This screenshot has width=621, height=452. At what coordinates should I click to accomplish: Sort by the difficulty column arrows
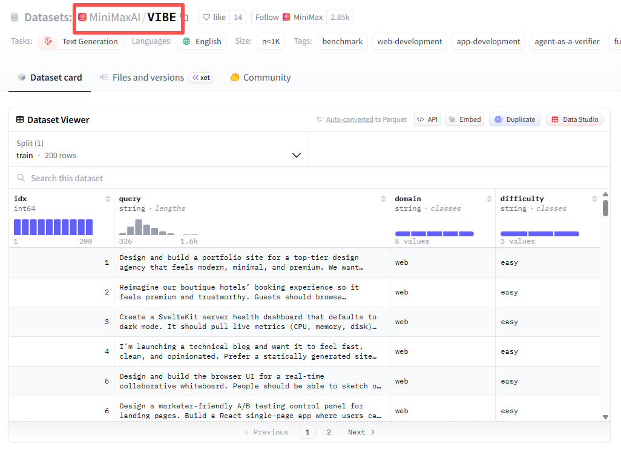pyautogui.click(x=594, y=199)
